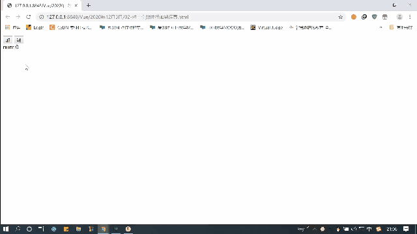The image size is (417, 234).
Task: Open a new tab with plus button
Action: (89, 5)
